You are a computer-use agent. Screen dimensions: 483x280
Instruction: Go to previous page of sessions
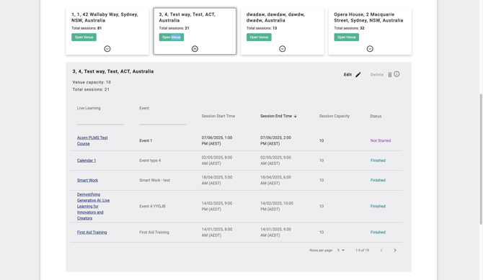(x=381, y=250)
